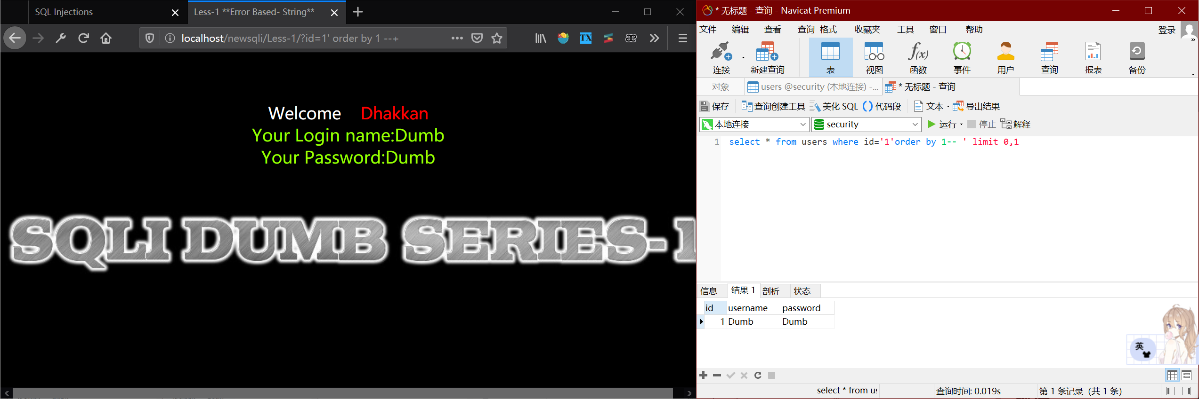The height and width of the screenshot is (399, 1199).
Task: Click 美化 SQL beautify button
Action: tap(834, 107)
